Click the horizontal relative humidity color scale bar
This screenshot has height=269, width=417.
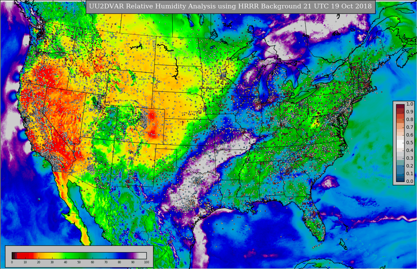79,256
